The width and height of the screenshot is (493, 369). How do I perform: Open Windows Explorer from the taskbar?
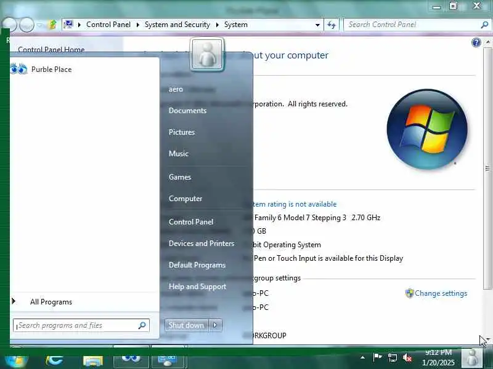tap(93, 360)
